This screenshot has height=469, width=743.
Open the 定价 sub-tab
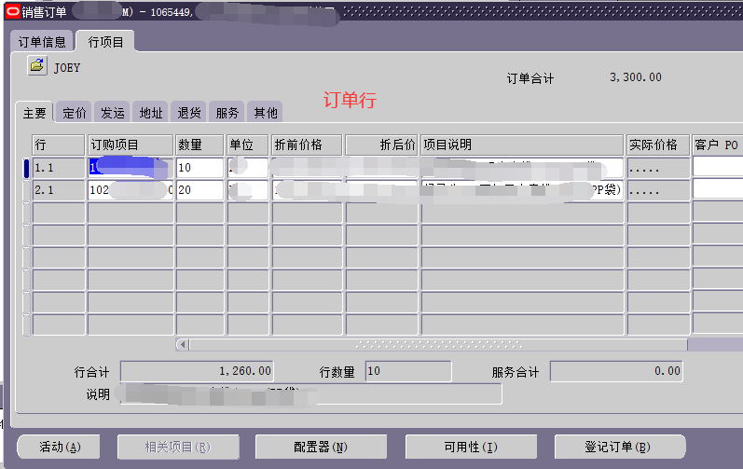click(x=75, y=113)
